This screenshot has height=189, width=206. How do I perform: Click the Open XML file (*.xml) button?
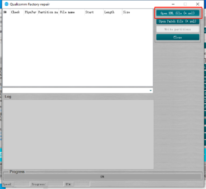pyautogui.click(x=178, y=13)
